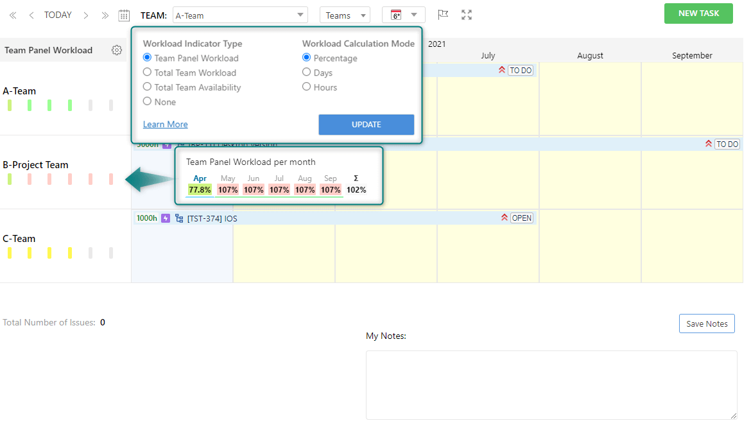Click the lightning bolt icon on the 1000h task
The image size is (751, 423).
click(166, 218)
